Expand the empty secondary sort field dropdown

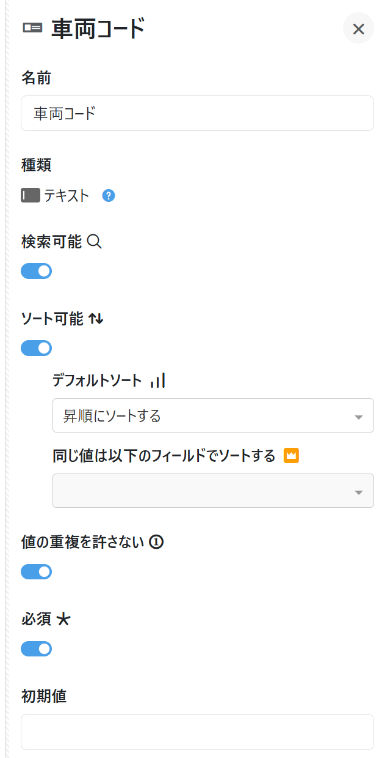pyautogui.click(x=213, y=491)
